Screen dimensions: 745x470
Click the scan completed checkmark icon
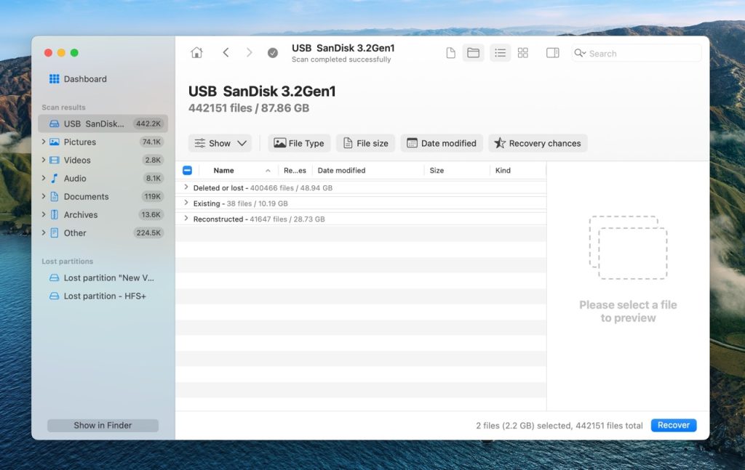pyautogui.click(x=273, y=52)
